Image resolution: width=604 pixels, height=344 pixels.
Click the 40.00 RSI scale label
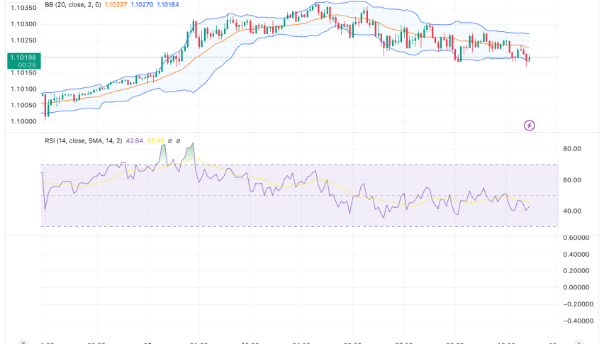572,211
